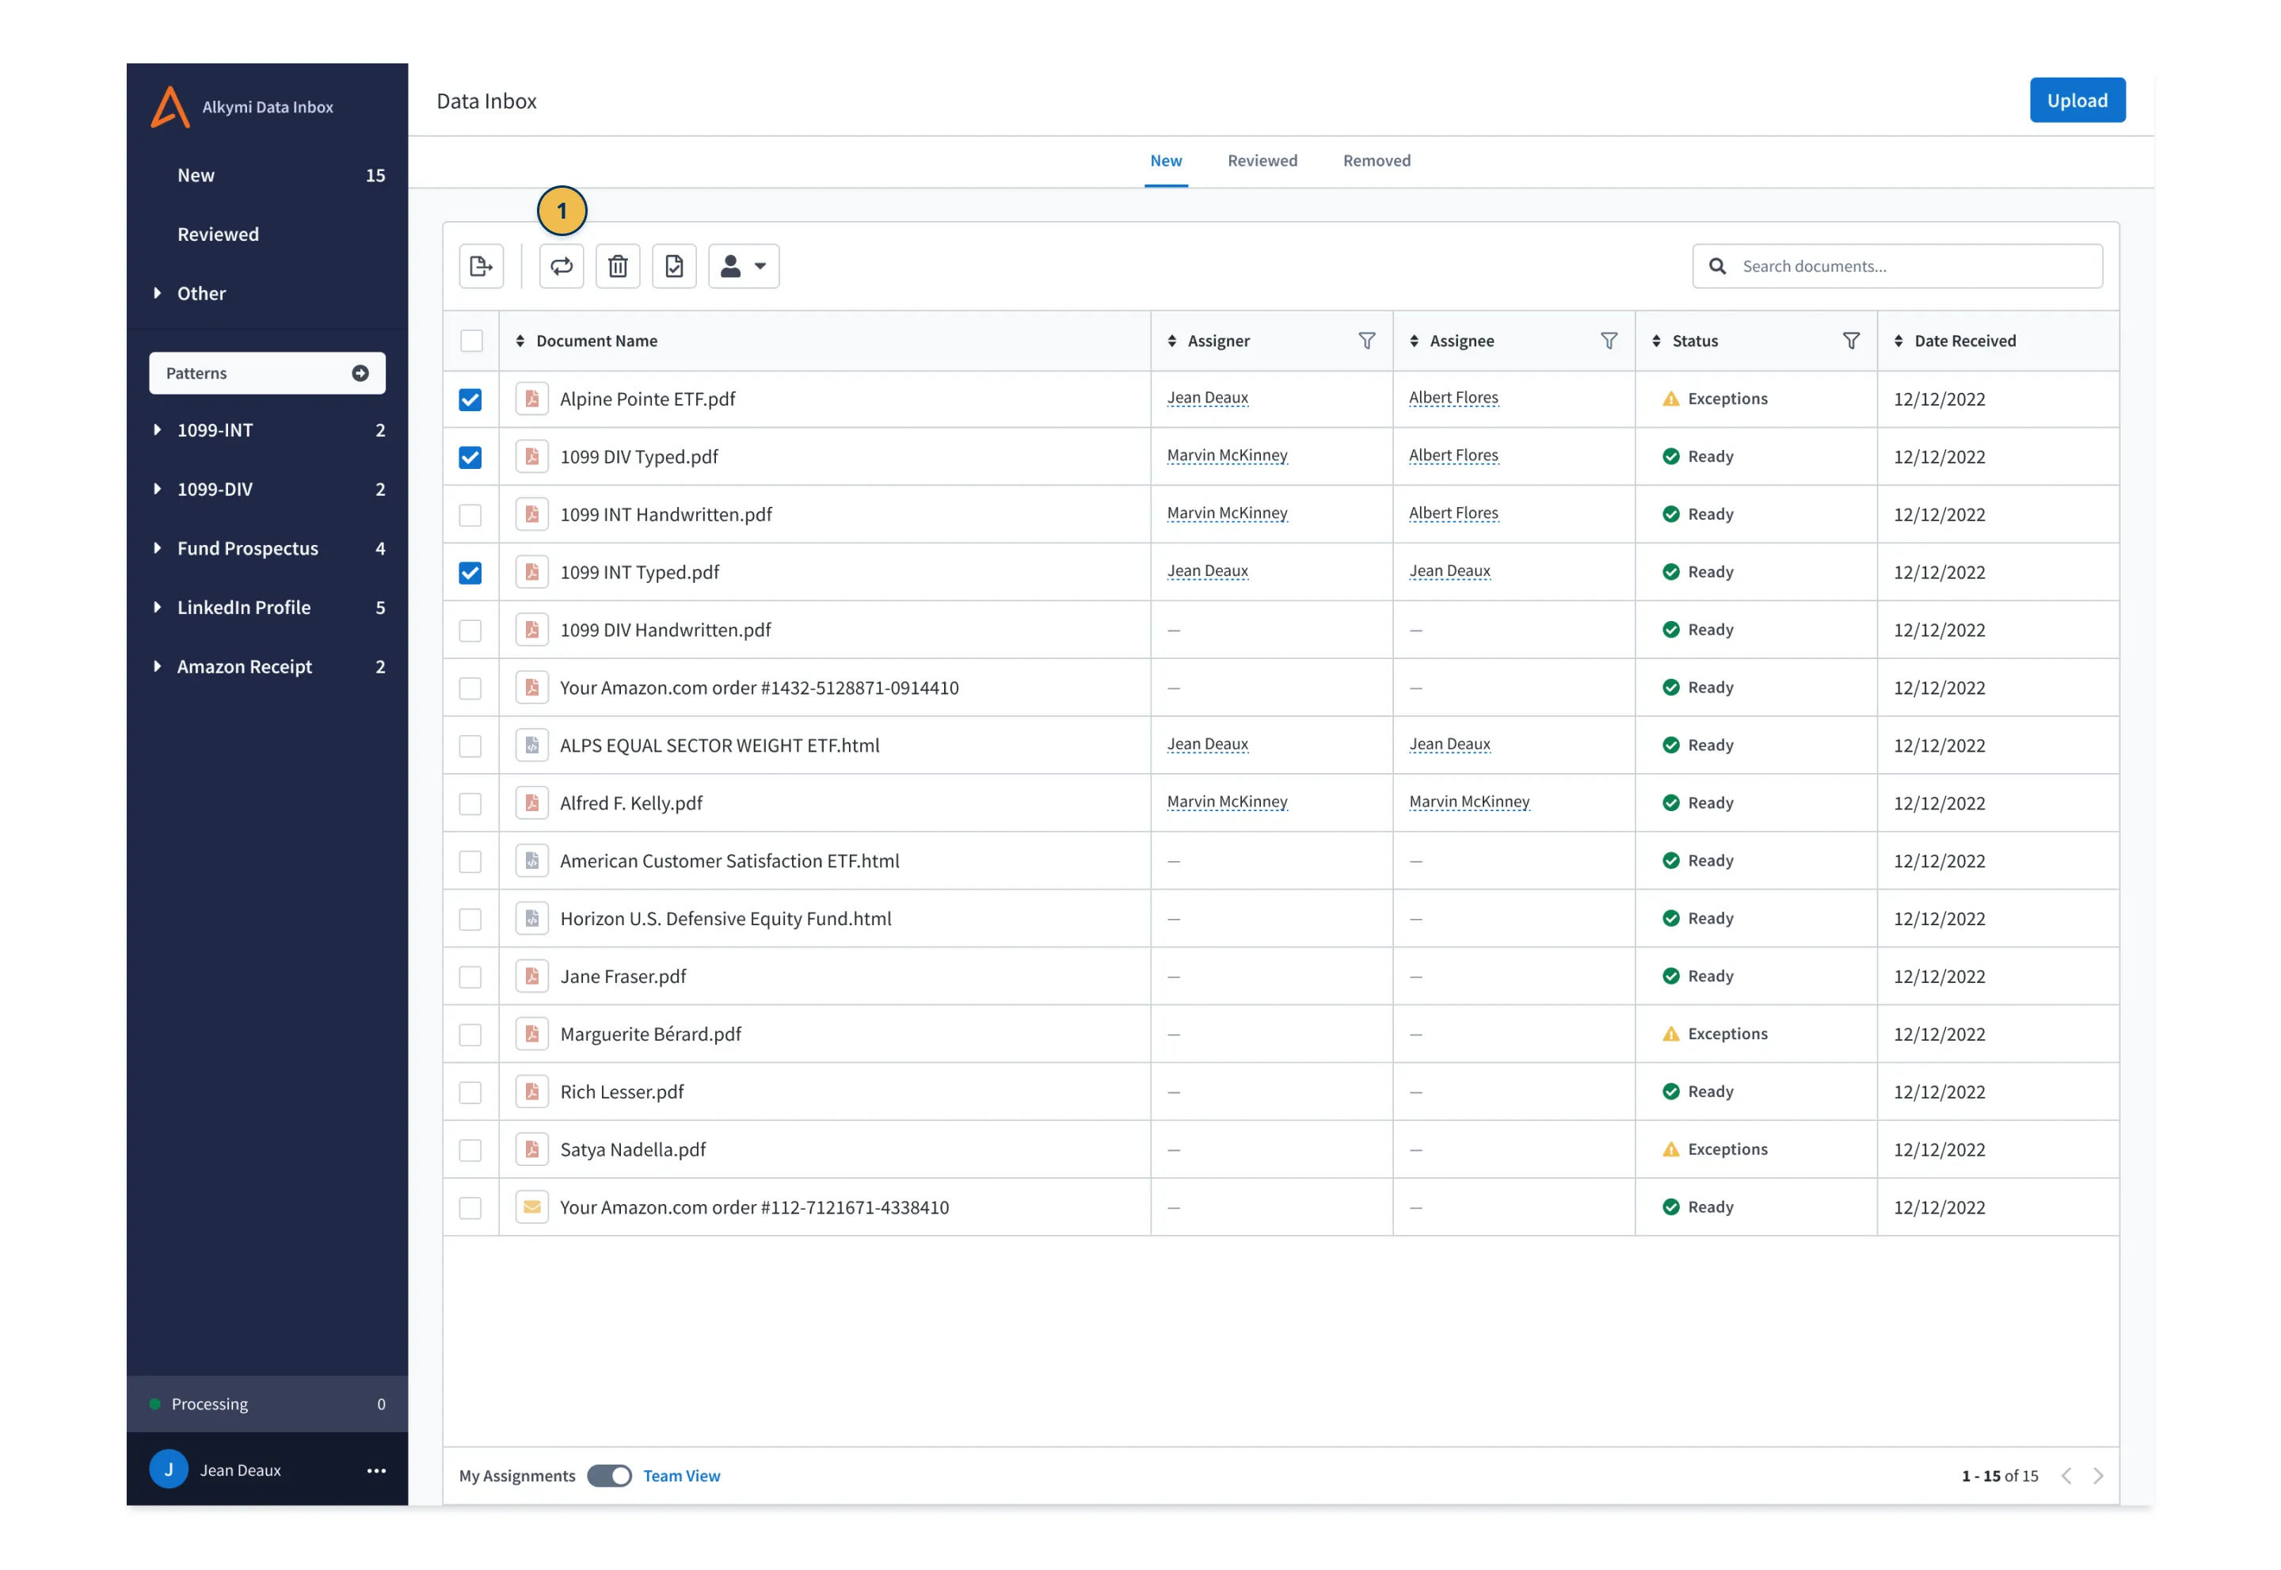Click the export document toolbar icon

(x=481, y=267)
